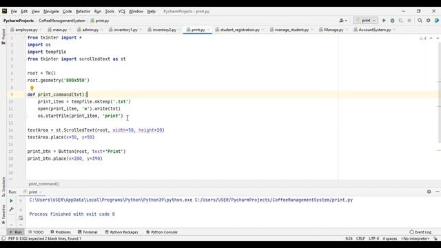
Task: Click CoffeeManagementSystem breadcrumb
Action: [62, 21]
